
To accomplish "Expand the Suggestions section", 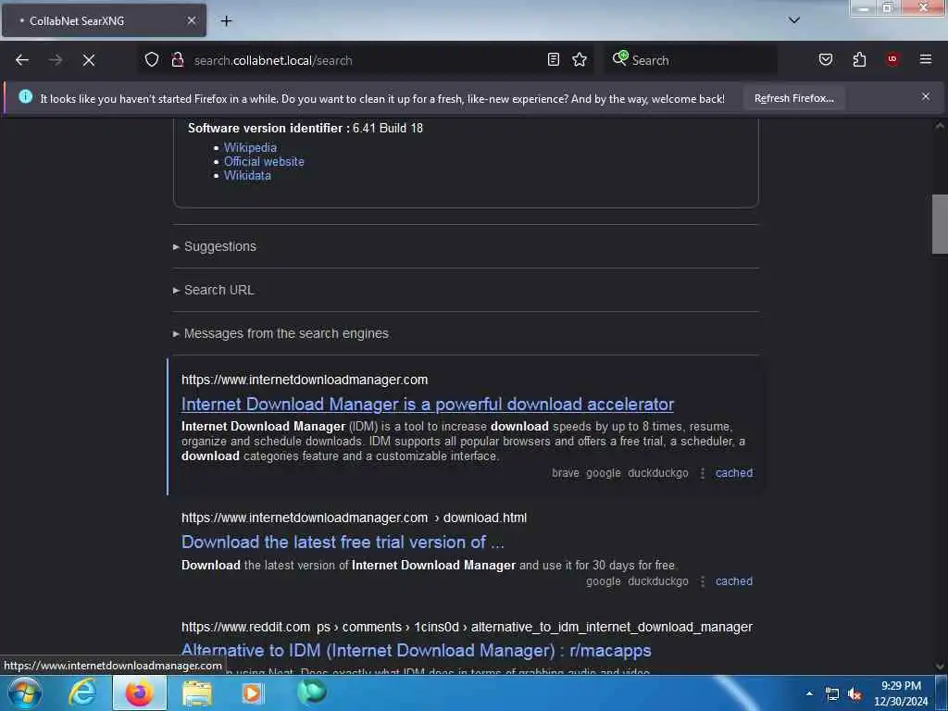I will (x=215, y=246).
